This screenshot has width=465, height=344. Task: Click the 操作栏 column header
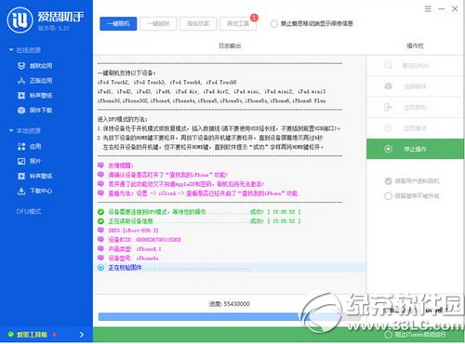415,46
